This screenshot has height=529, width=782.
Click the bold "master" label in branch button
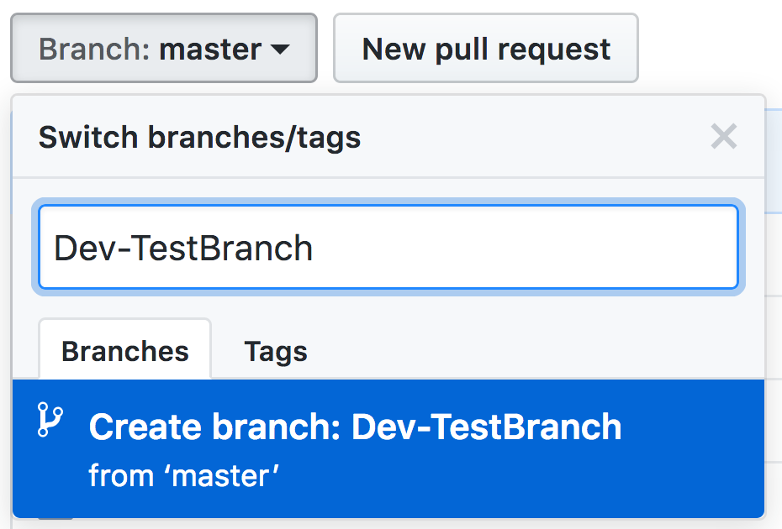210,50
